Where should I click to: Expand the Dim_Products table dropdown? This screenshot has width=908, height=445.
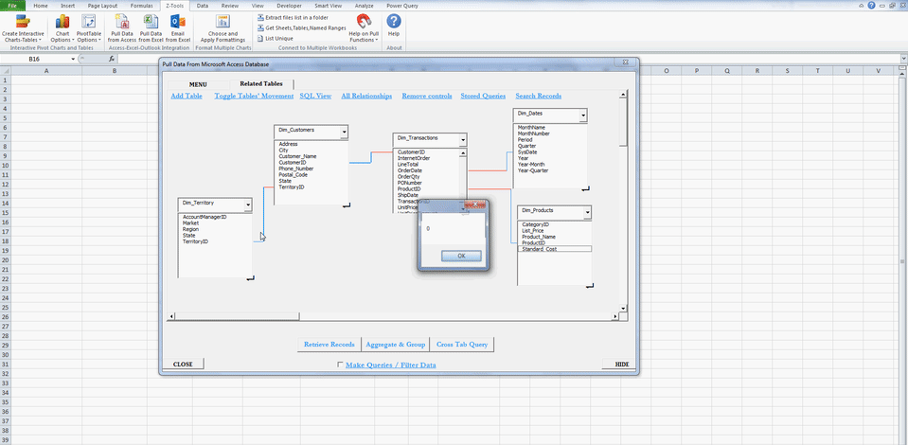click(x=587, y=213)
